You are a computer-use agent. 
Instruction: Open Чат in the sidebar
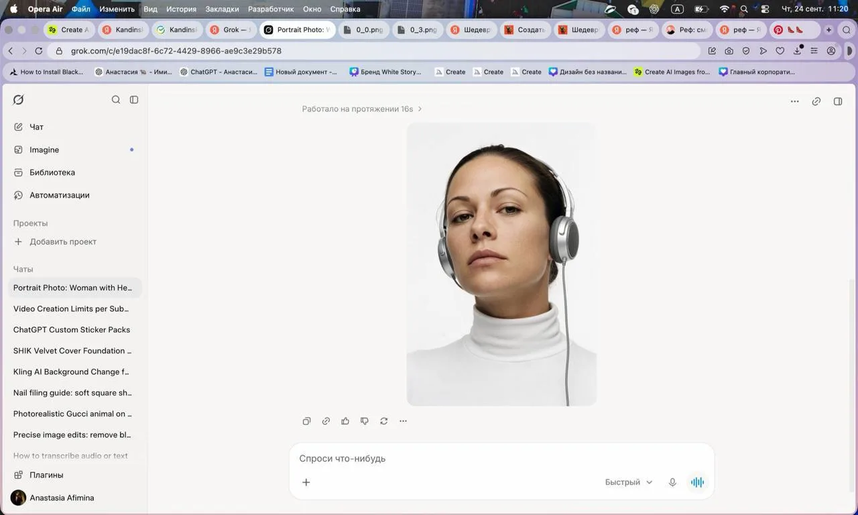(x=75, y=127)
